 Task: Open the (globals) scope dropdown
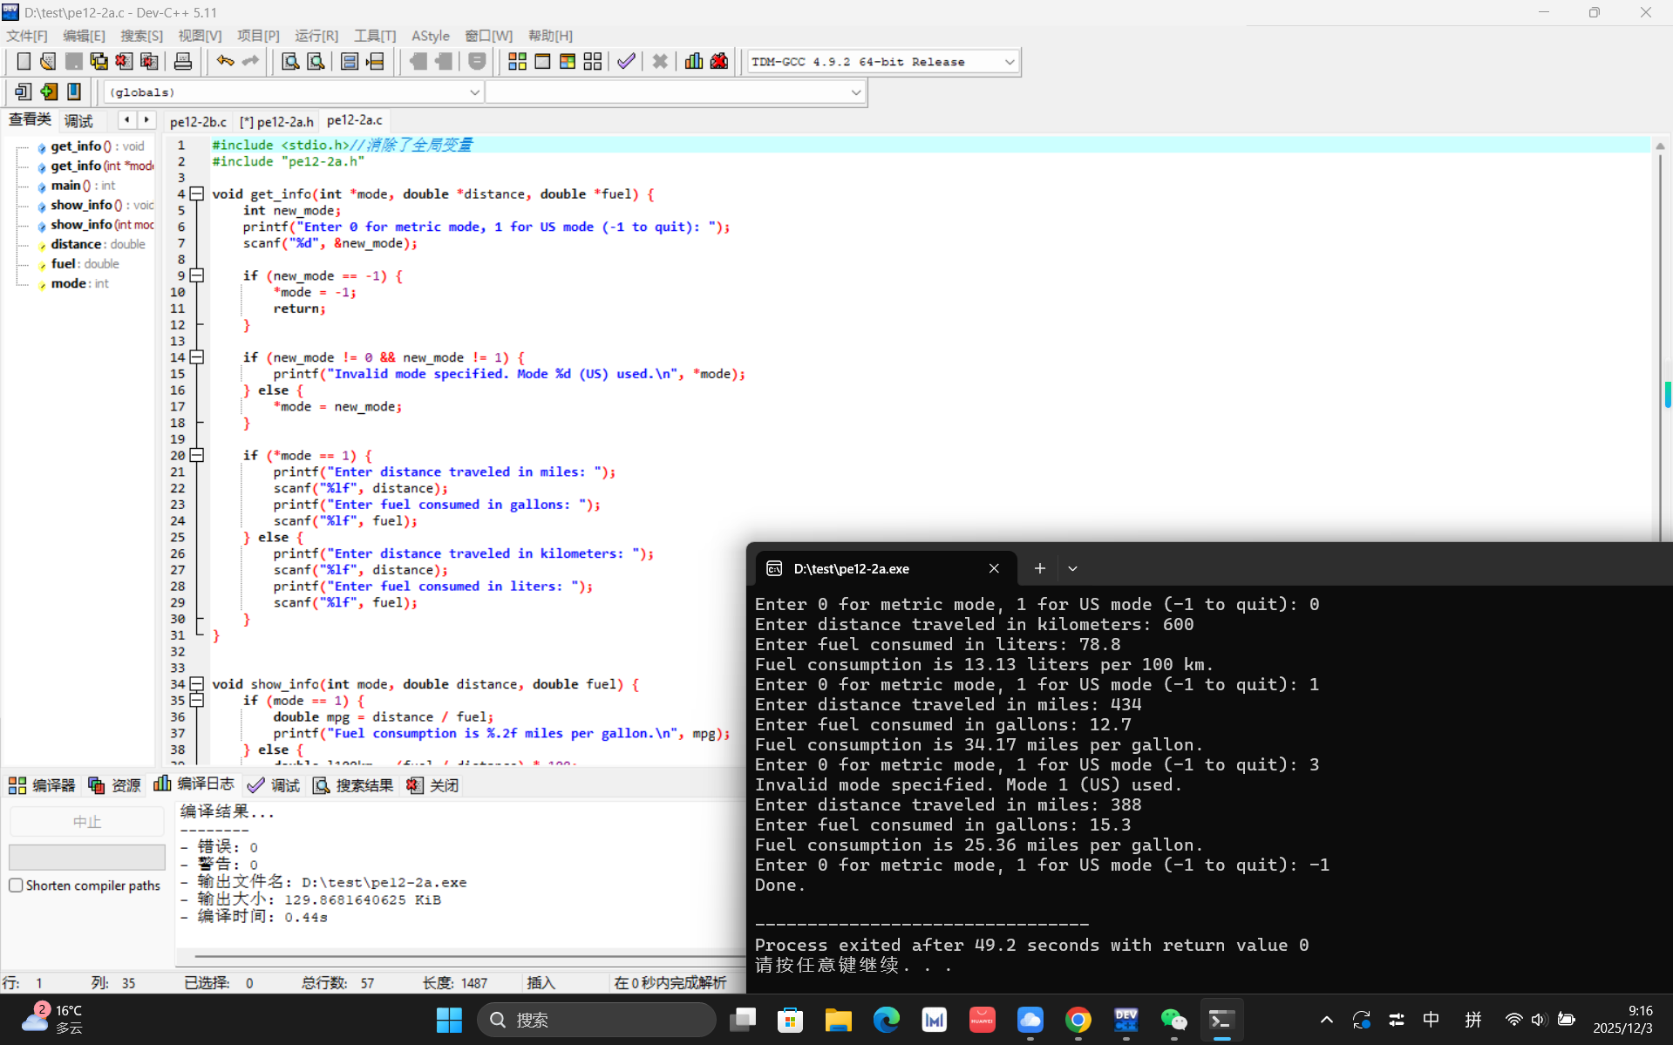pos(474,92)
